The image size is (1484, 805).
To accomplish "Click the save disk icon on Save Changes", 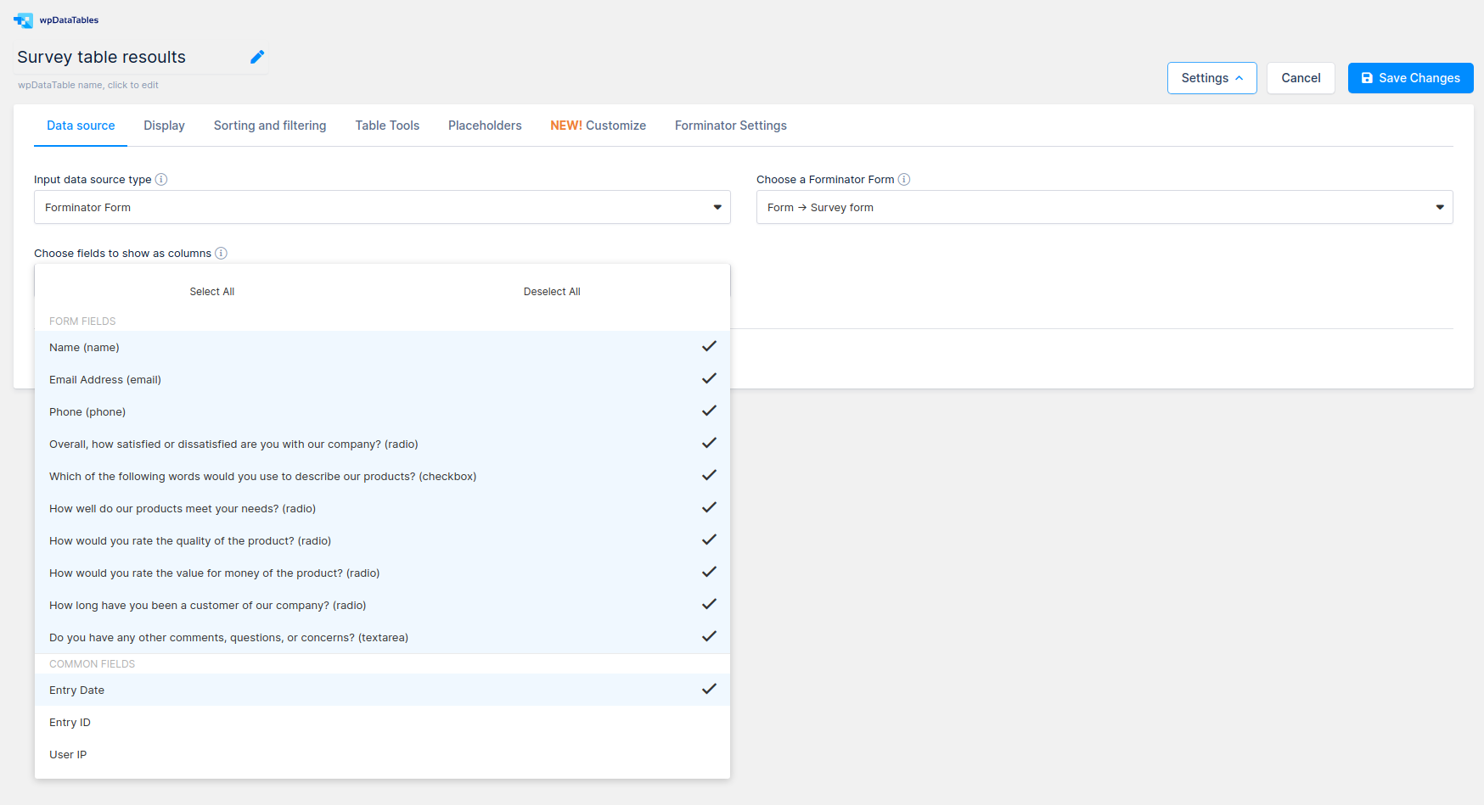I will point(1367,77).
